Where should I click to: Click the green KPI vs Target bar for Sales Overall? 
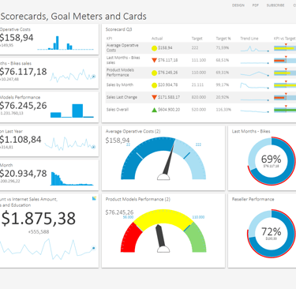pos(285,110)
